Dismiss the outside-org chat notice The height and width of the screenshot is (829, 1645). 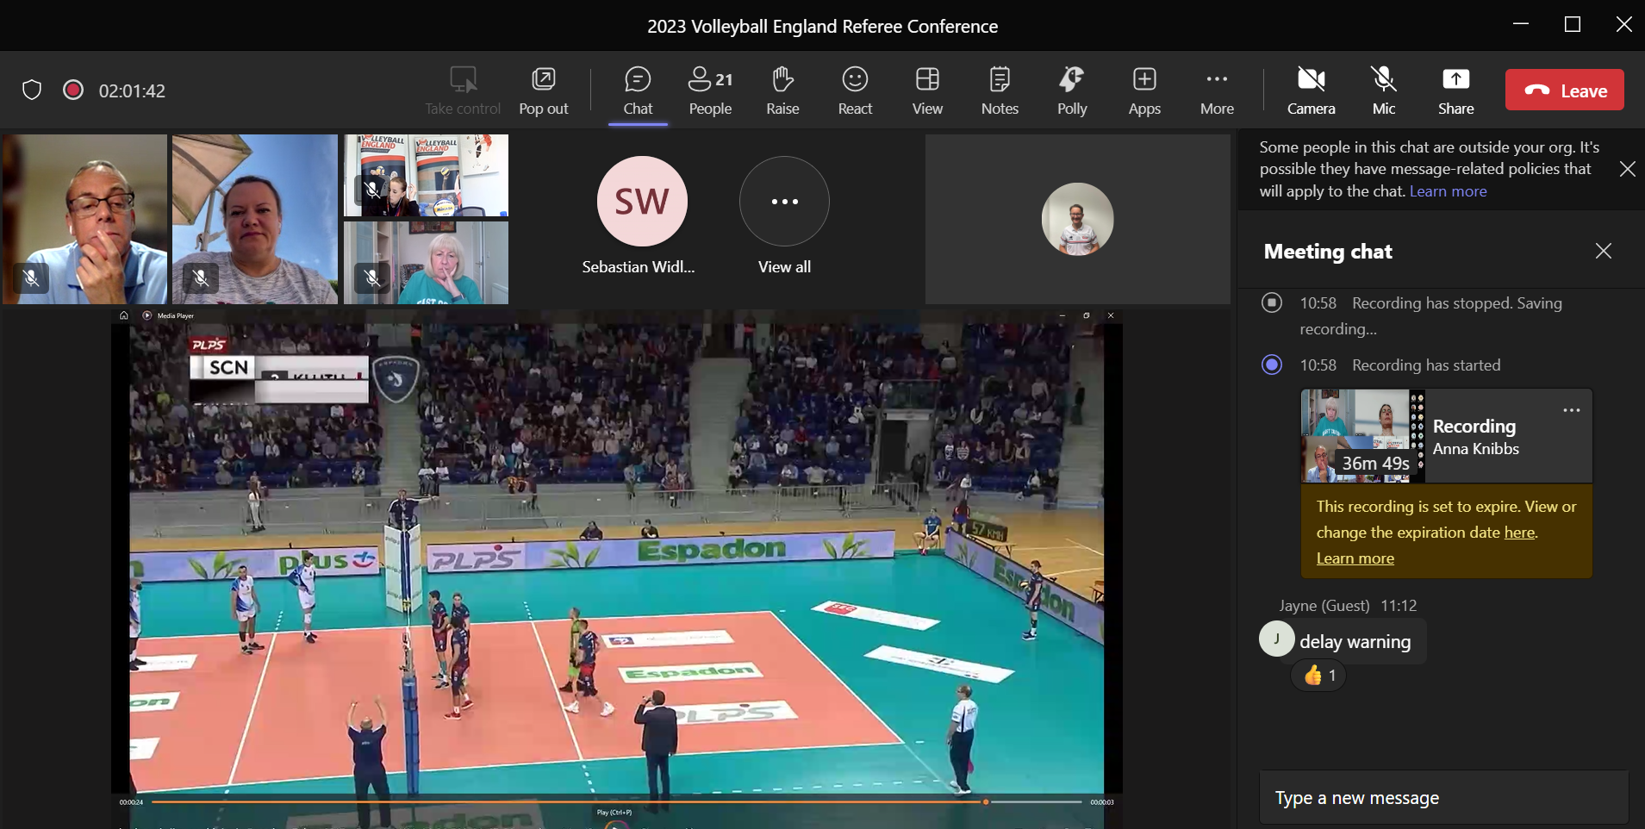(1627, 169)
